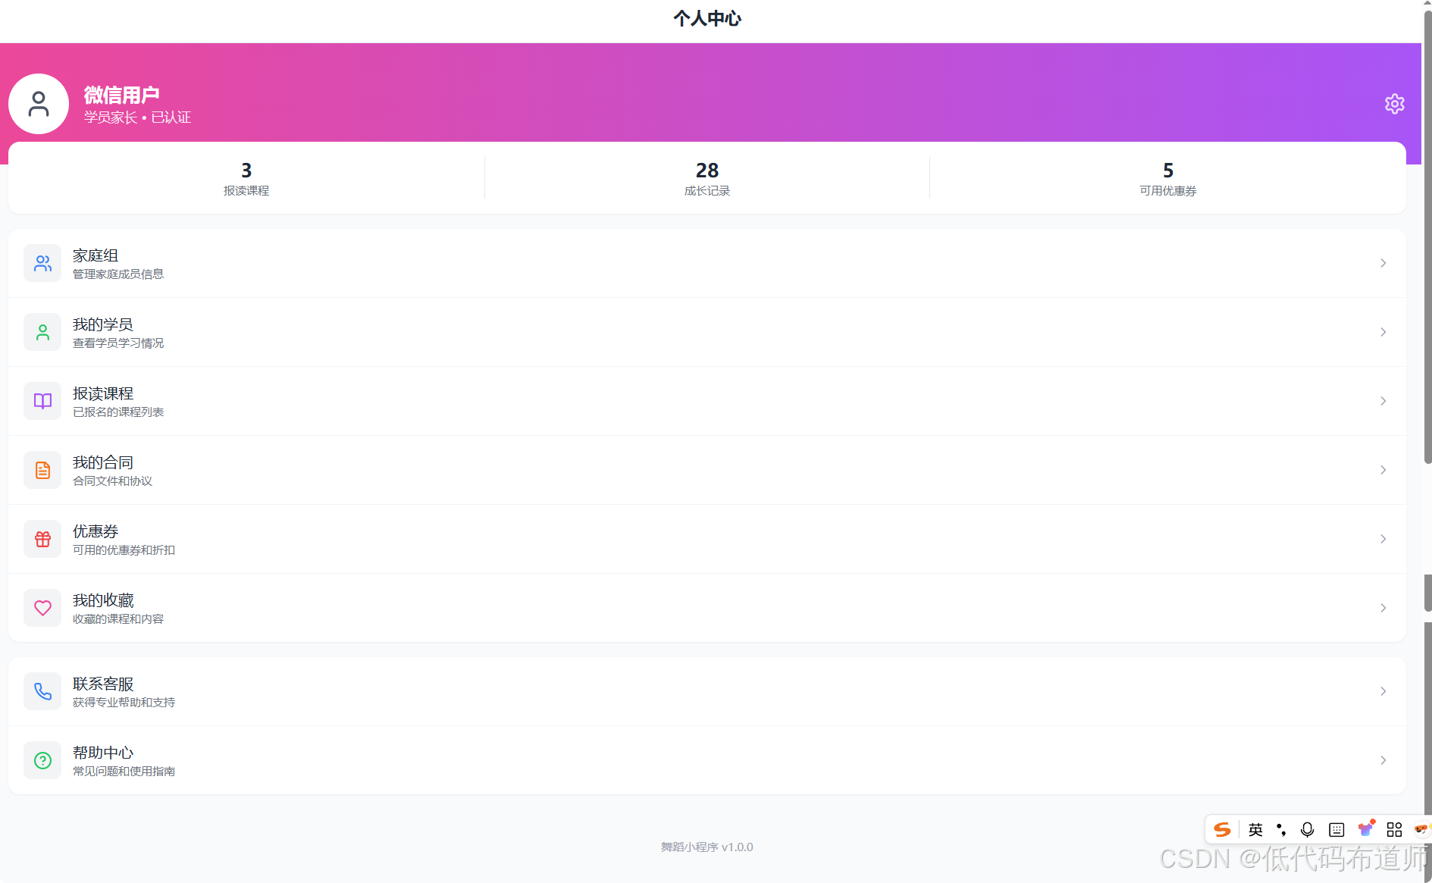Click 查看学员学习情况 description text
The height and width of the screenshot is (883, 1432).
click(x=118, y=343)
